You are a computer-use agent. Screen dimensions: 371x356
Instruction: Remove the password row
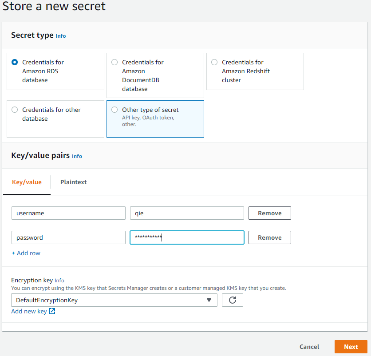pyautogui.click(x=269, y=237)
